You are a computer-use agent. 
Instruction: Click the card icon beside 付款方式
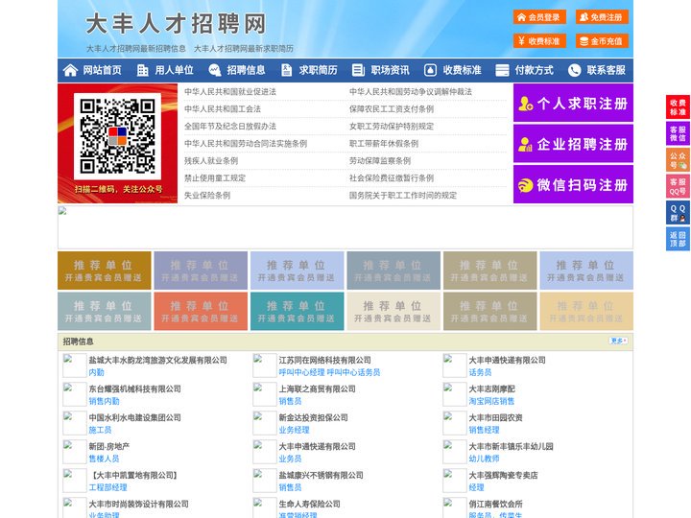[502, 70]
